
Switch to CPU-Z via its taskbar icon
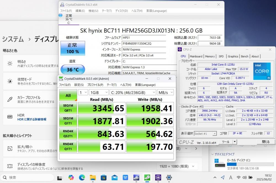(x=158, y=178)
